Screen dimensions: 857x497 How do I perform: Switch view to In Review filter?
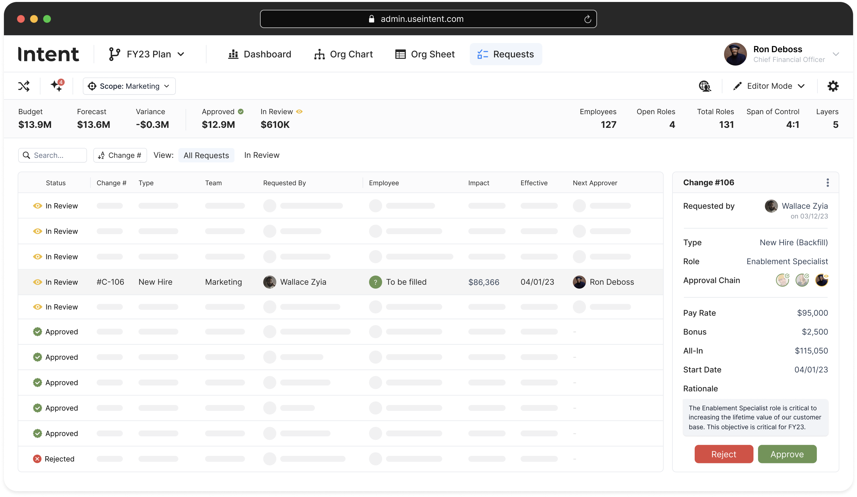(x=262, y=155)
